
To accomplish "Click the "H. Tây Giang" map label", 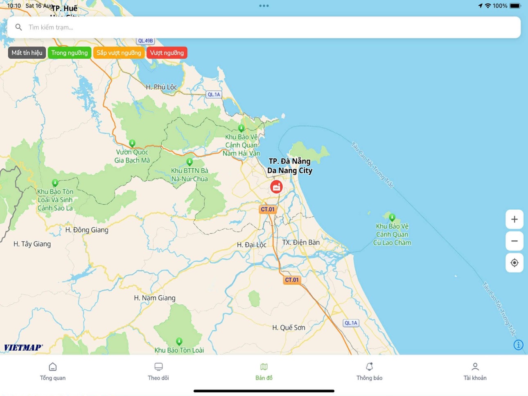I will [x=32, y=244].
